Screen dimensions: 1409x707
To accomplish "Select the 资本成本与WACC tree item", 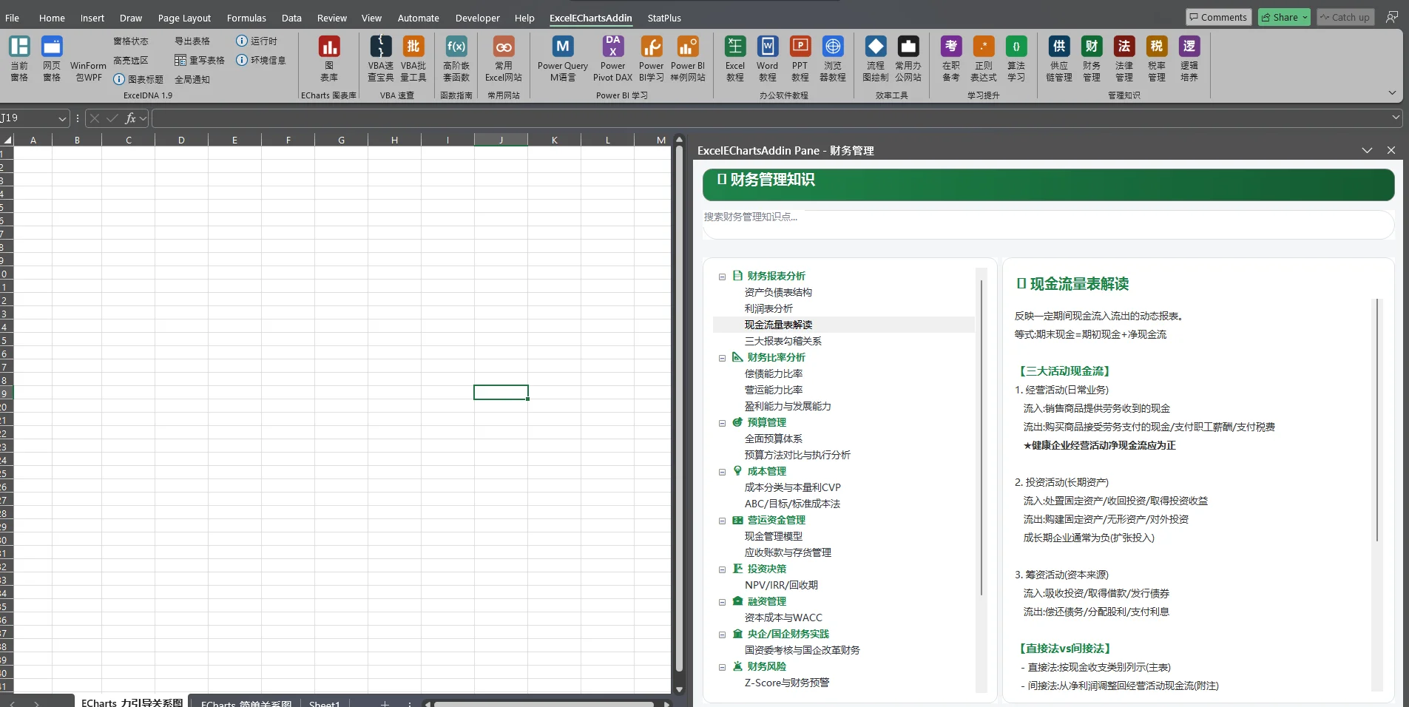I will click(x=783, y=618).
